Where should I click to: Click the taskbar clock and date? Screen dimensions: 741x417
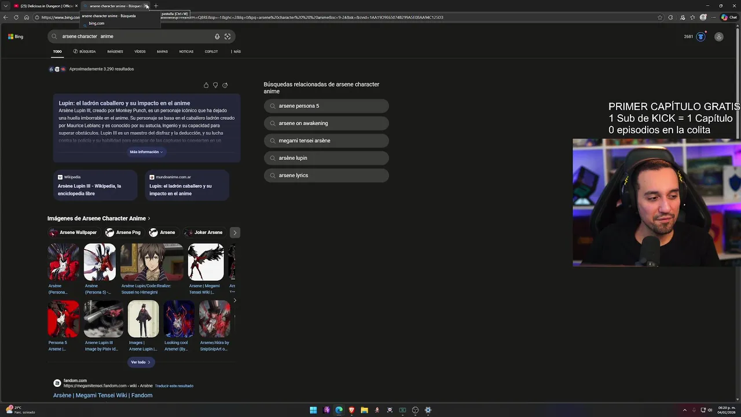click(726, 410)
